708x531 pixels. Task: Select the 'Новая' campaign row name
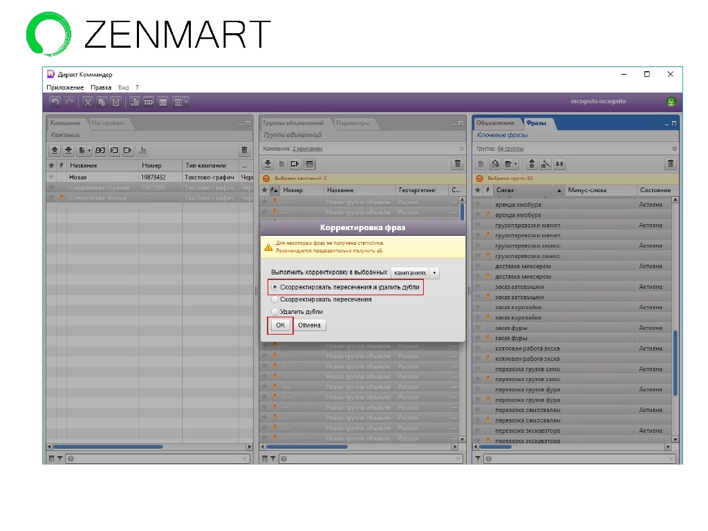(x=78, y=178)
